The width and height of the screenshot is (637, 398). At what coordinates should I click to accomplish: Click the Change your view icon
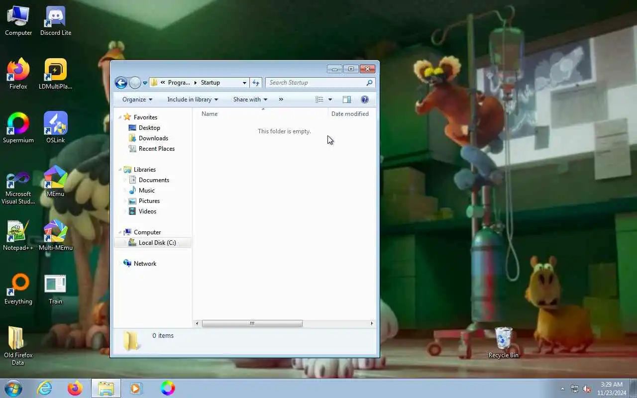319,99
